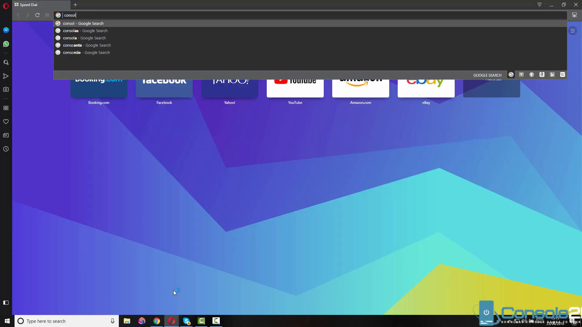Open the tab menu dropdown
Screen dimensions: 582x327
pos(539,5)
